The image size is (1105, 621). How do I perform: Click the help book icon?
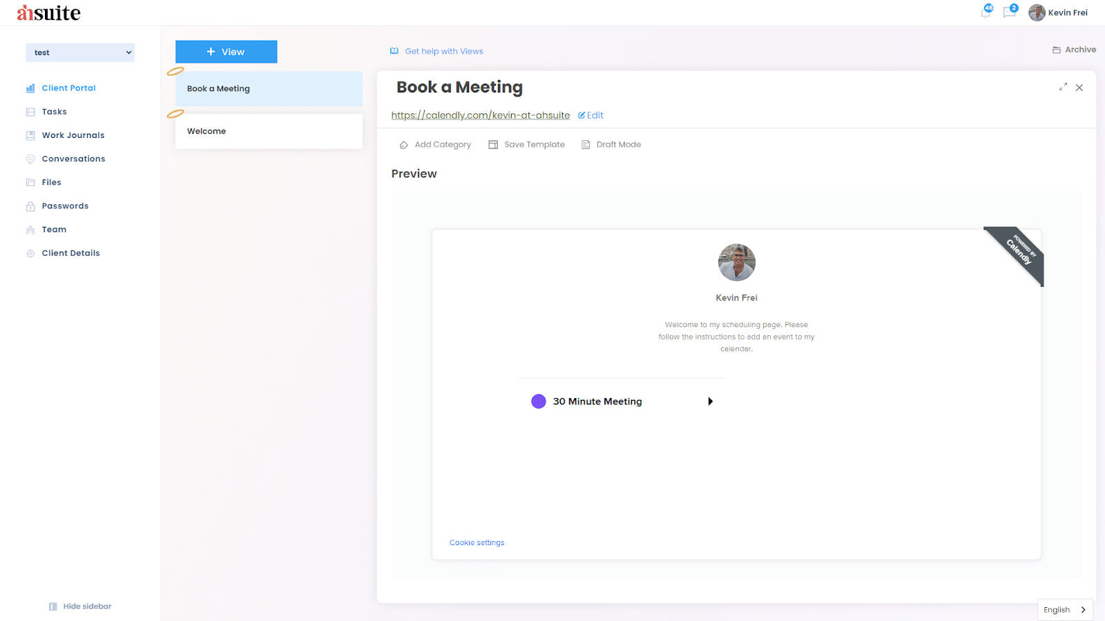pos(394,51)
